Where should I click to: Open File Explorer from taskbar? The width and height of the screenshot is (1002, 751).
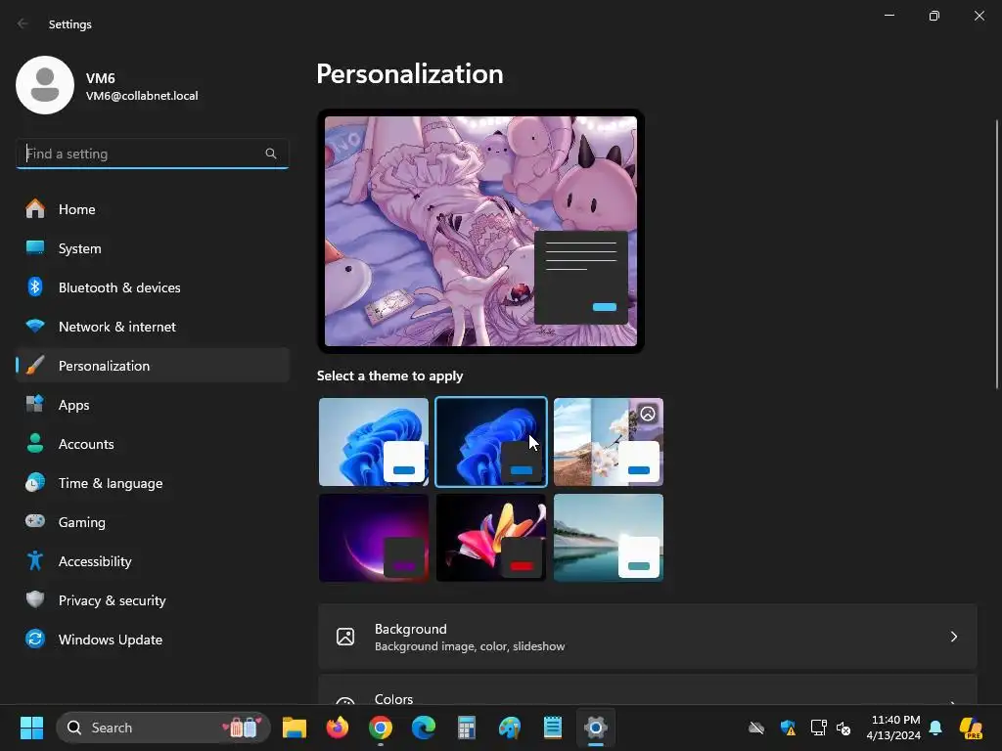[x=295, y=728]
